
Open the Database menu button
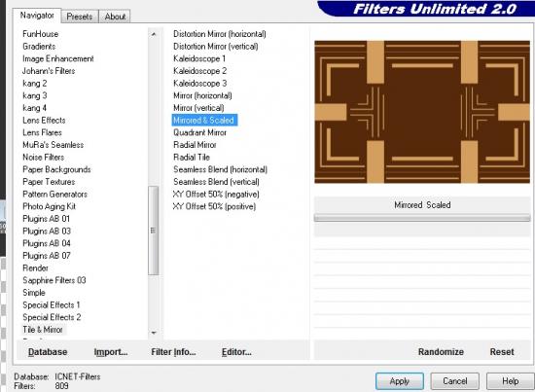(48, 352)
